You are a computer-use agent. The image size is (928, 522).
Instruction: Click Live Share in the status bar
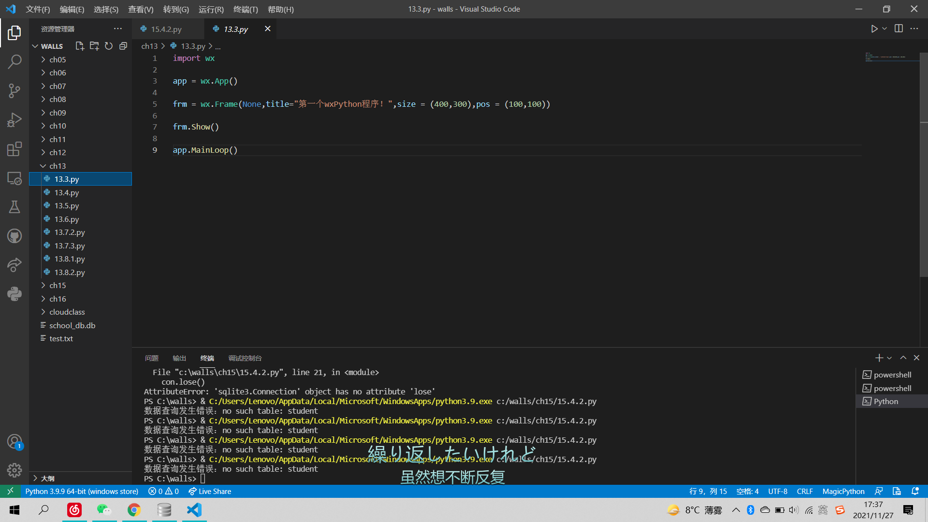pos(210,491)
